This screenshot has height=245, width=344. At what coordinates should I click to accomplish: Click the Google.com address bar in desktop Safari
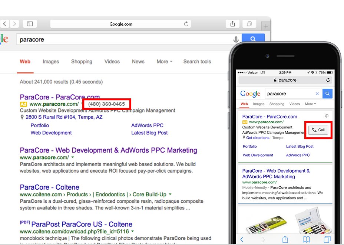point(120,24)
